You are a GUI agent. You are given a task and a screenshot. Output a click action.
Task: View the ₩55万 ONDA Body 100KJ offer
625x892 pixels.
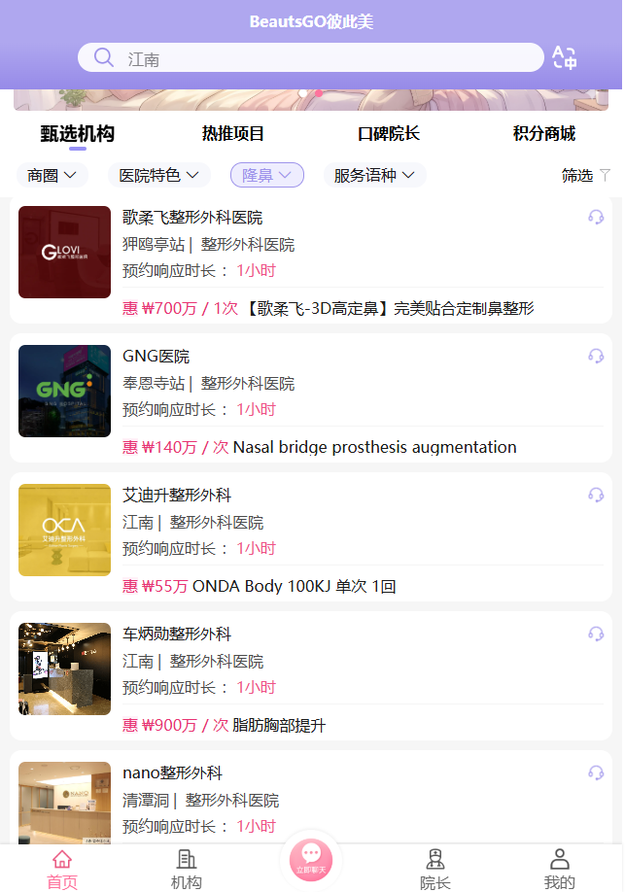(259, 586)
